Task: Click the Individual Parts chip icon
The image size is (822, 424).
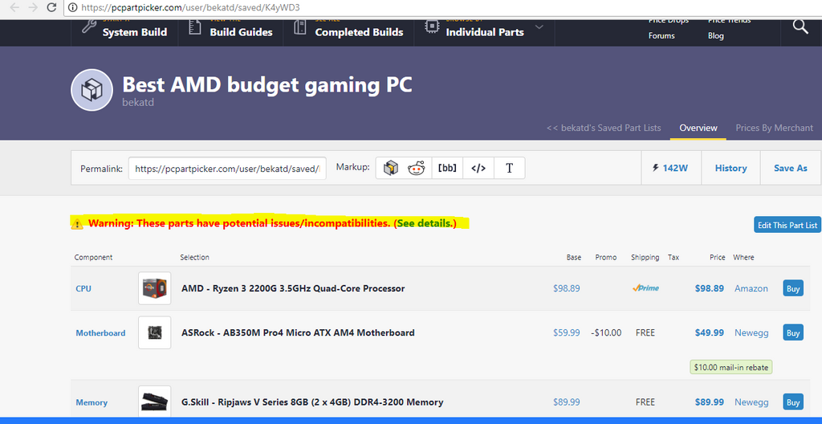Action: [431, 27]
